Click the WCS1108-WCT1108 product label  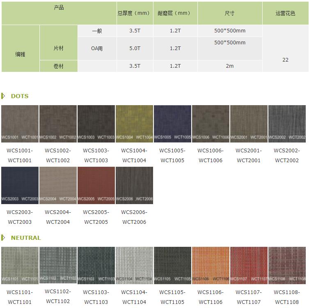[x=287, y=297]
